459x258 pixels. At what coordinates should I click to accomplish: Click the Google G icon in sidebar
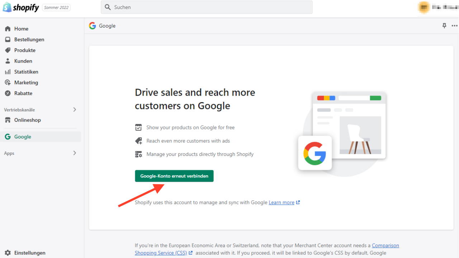point(8,137)
